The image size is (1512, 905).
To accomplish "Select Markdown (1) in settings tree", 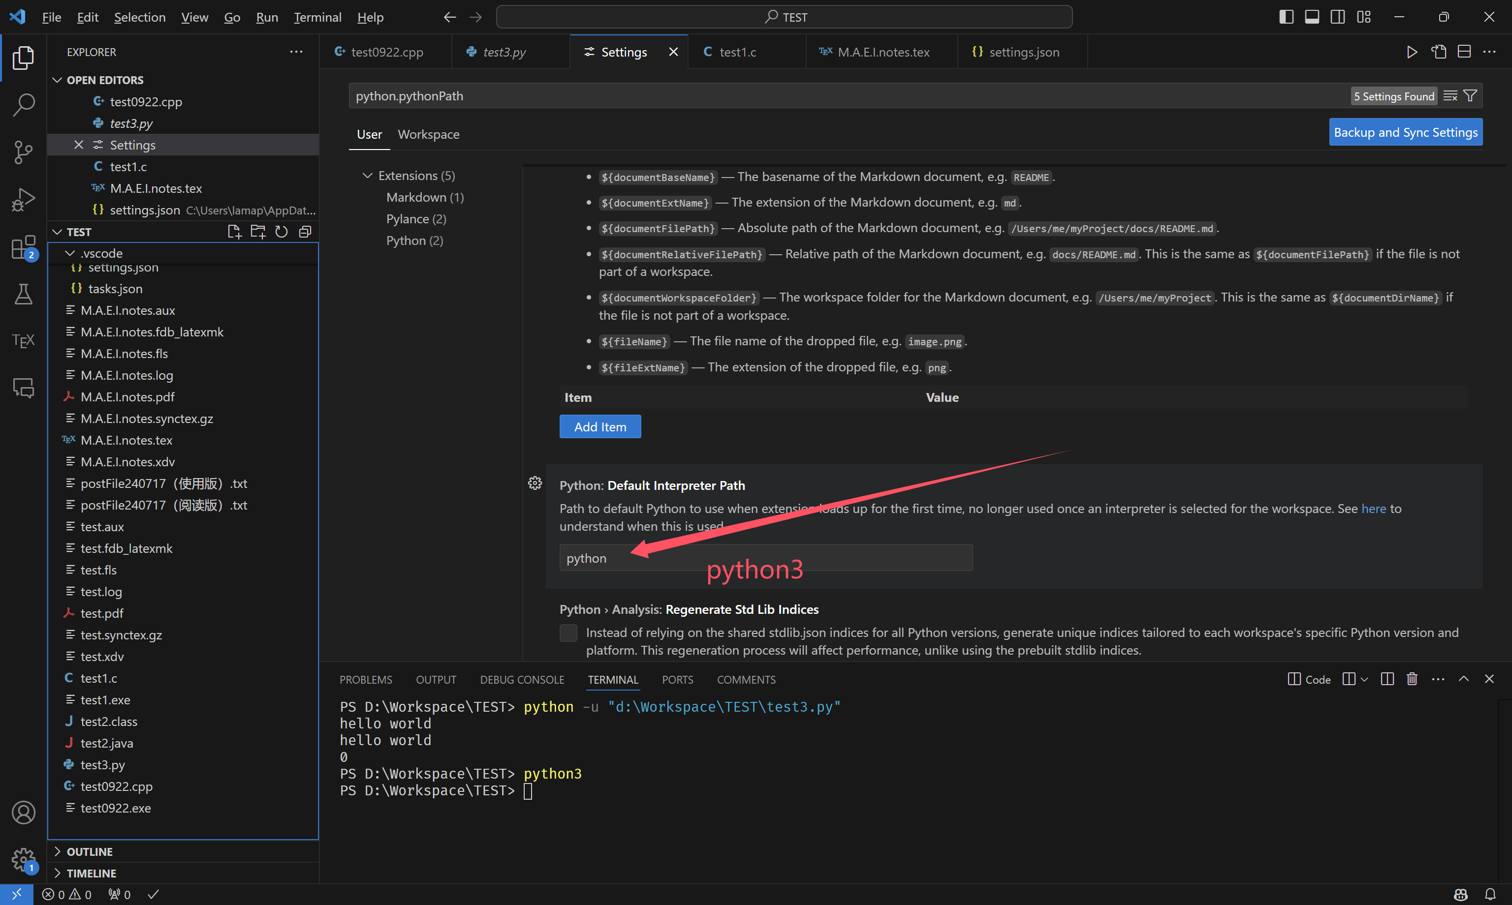I will (x=425, y=198).
